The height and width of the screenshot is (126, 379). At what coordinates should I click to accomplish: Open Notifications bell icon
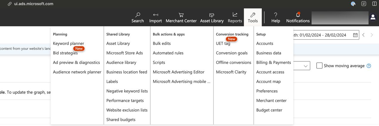[298, 15]
